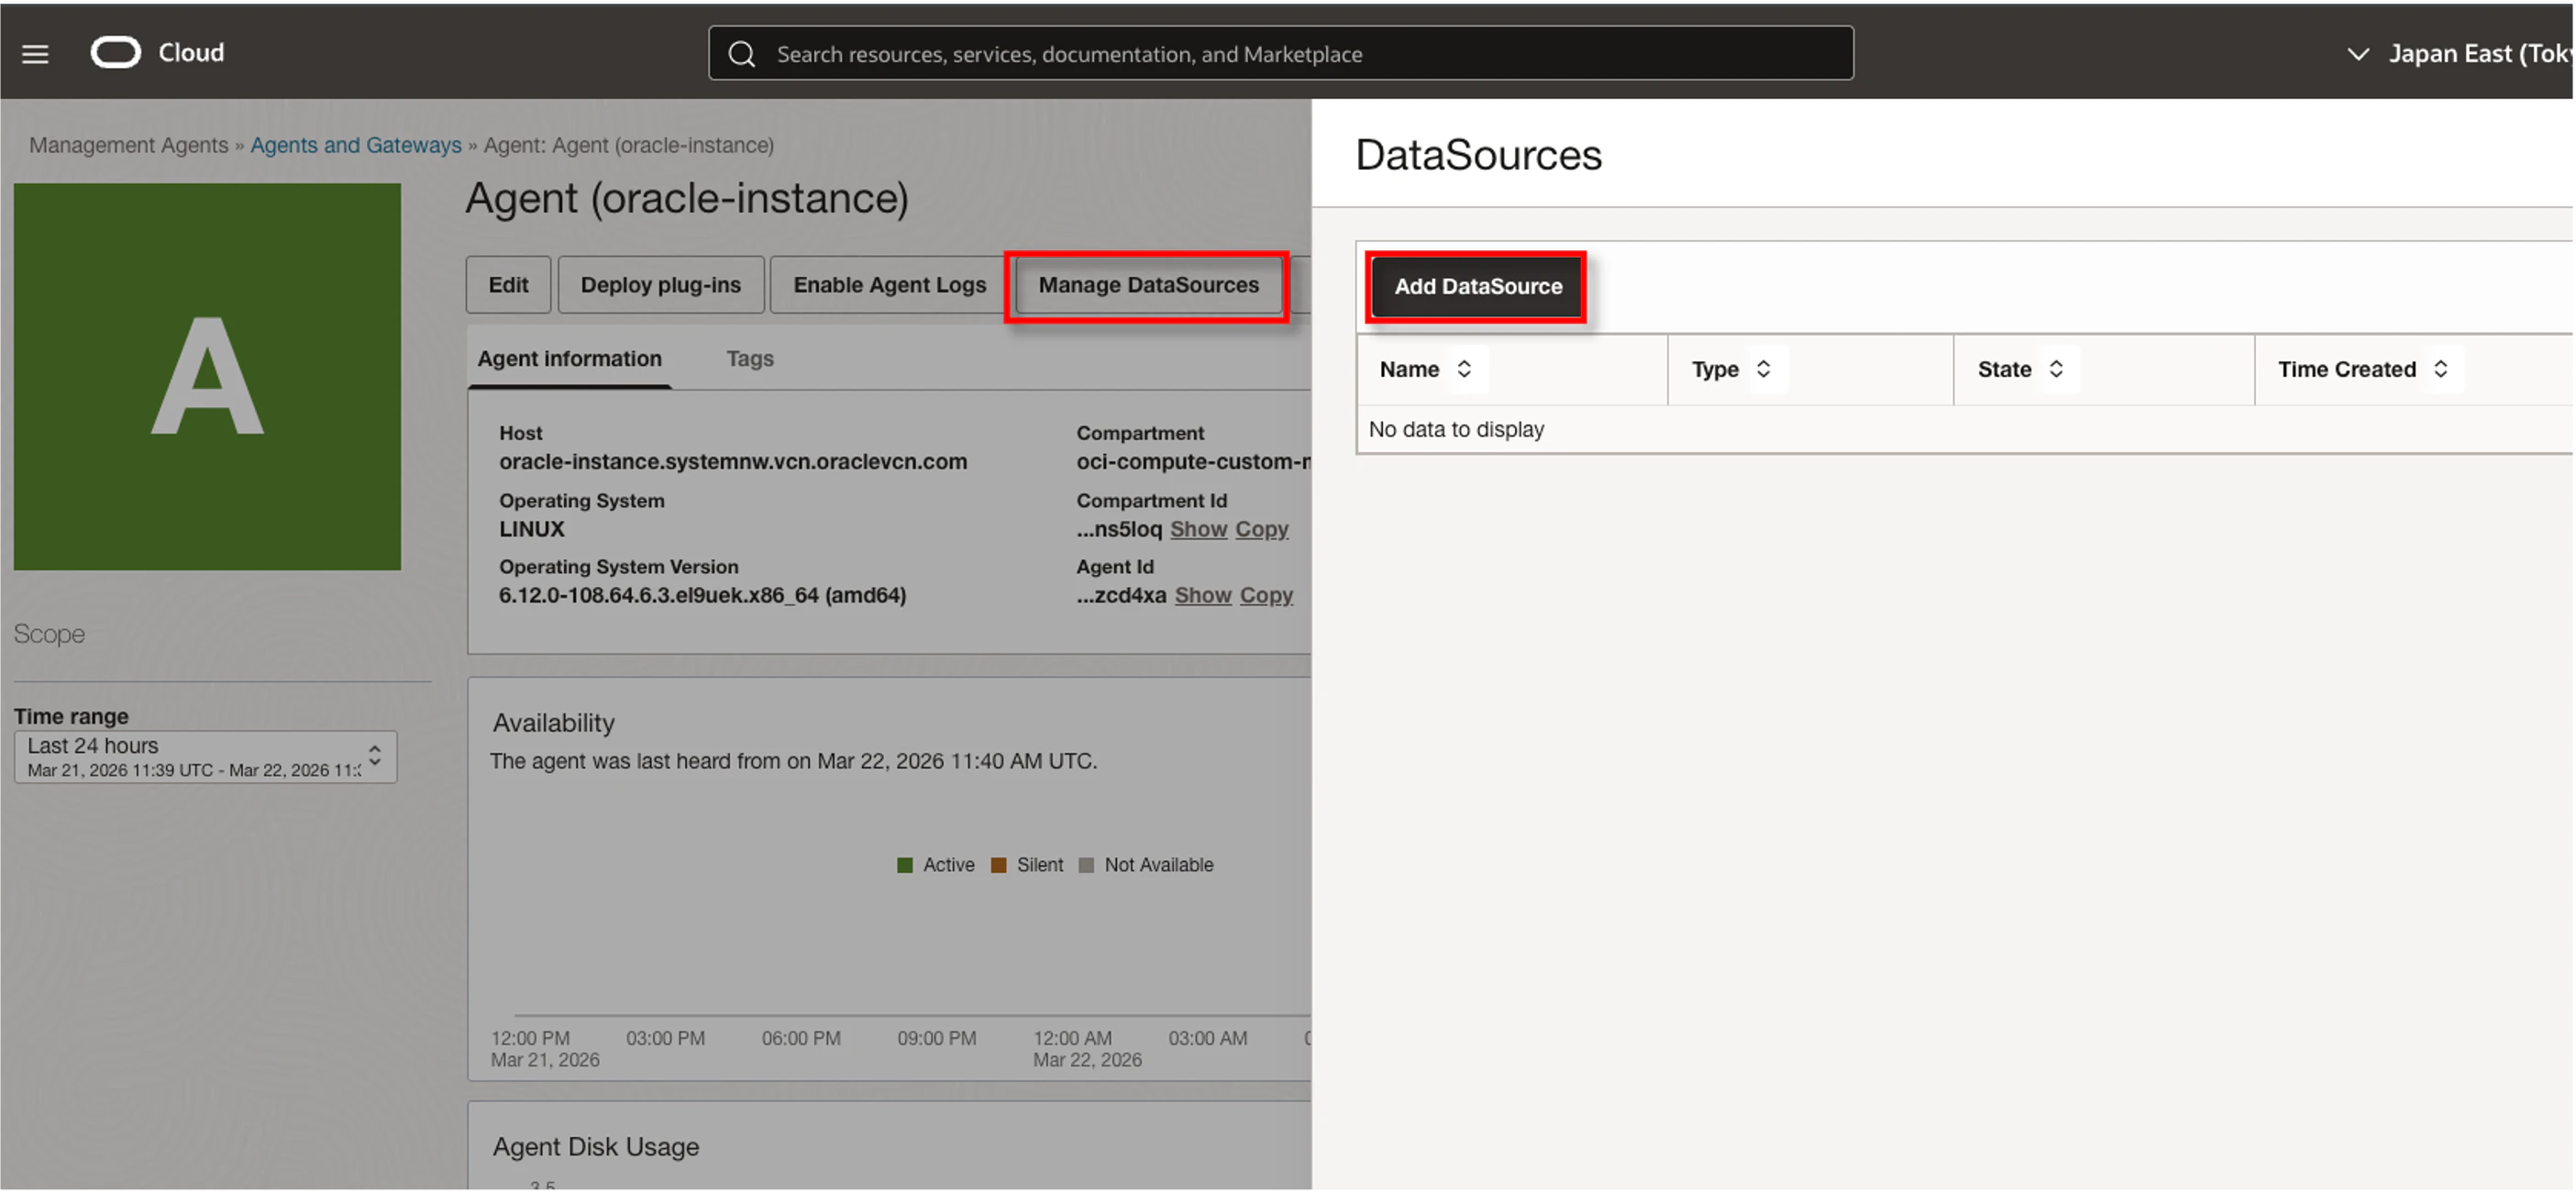Sort DataSources by Type
The height and width of the screenshot is (1193, 2576).
tap(1763, 369)
